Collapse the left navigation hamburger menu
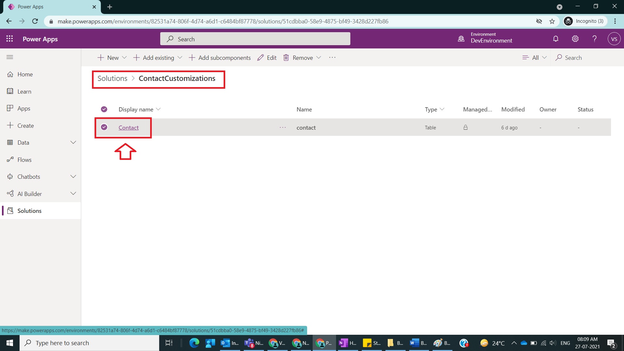 click(x=10, y=57)
